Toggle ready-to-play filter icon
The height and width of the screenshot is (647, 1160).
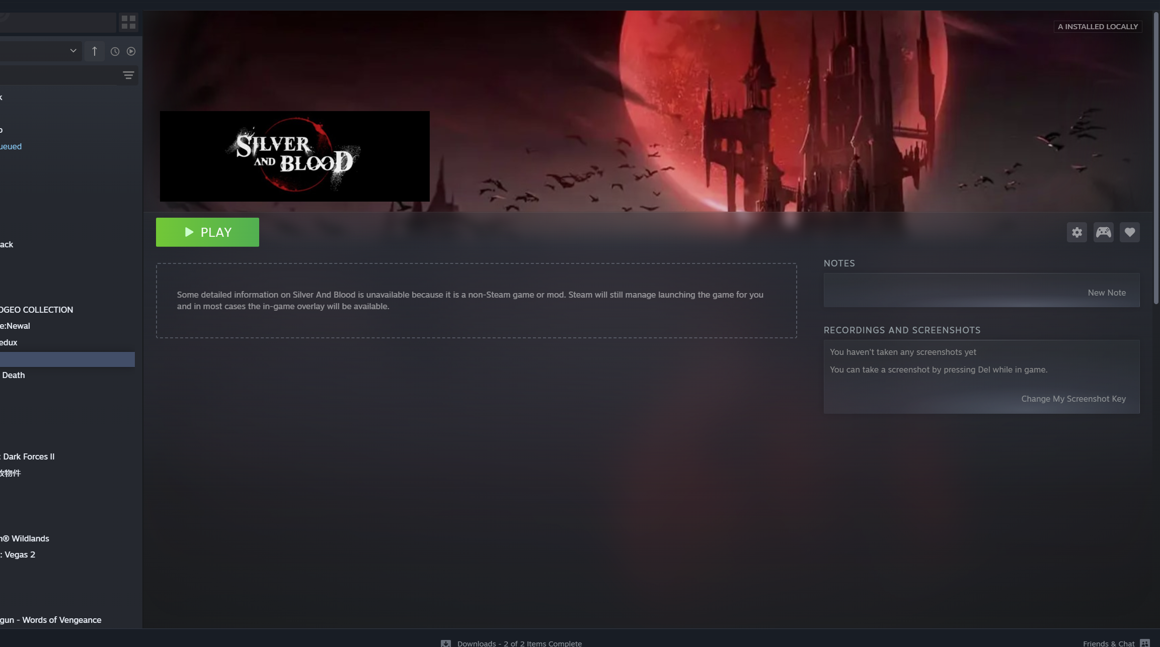[131, 51]
